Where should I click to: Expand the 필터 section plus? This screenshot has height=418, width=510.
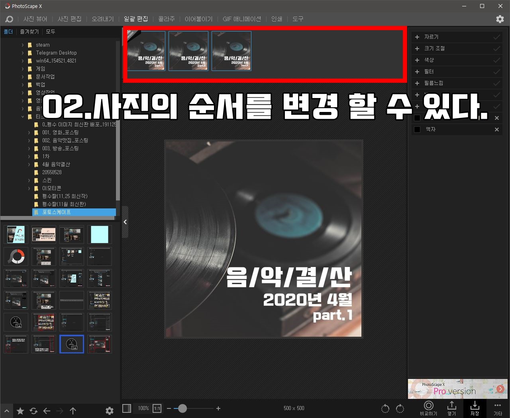pos(417,72)
